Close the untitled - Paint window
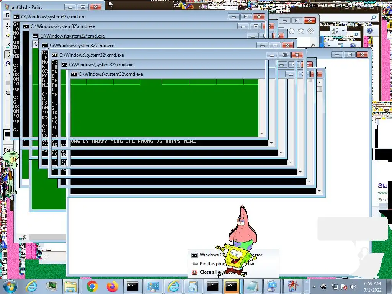 (x=95, y=7)
